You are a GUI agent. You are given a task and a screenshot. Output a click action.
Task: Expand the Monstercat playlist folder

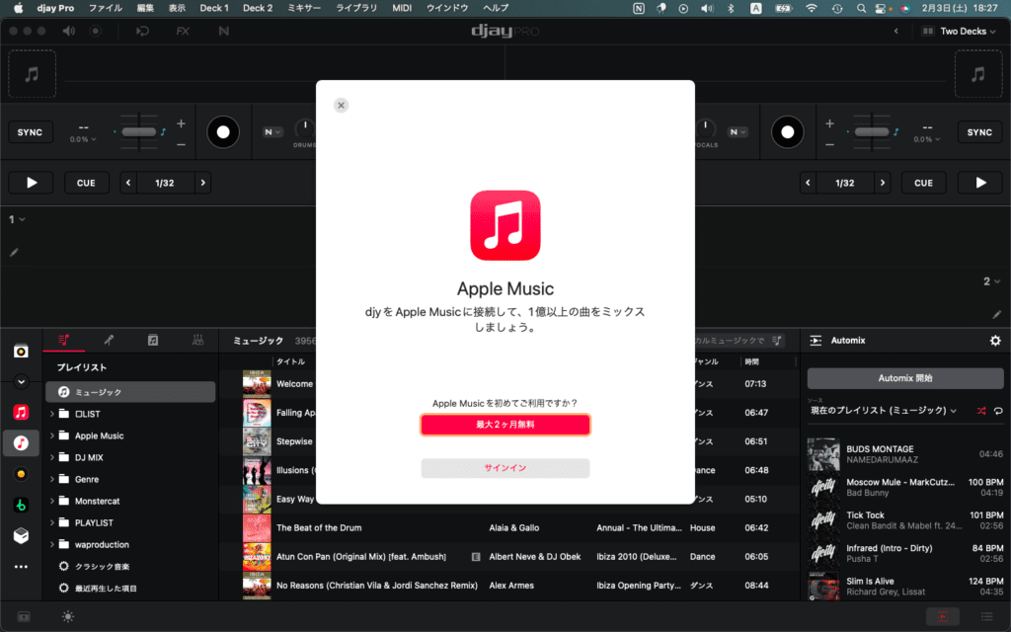(52, 501)
